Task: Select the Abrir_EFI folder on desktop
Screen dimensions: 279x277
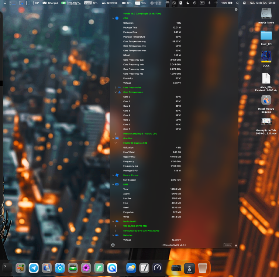Action: coord(266,38)
